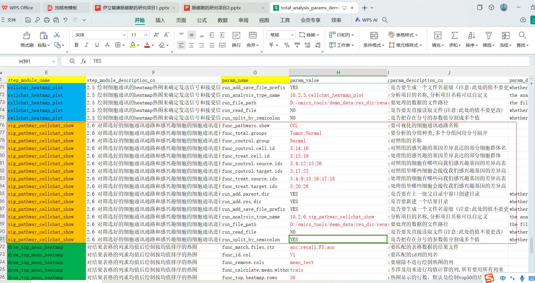Open the 行和列 rows and columns menu

(x=342, y=35)
